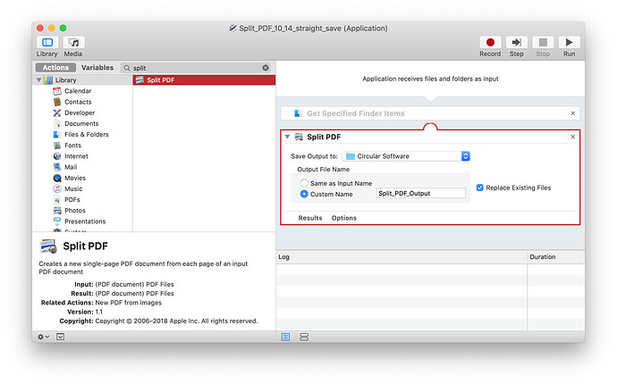617x384 pixels.
Task: Uncheck Replace Existing Files checkbox
Action: pyautogui.click(x=479, y=188)
